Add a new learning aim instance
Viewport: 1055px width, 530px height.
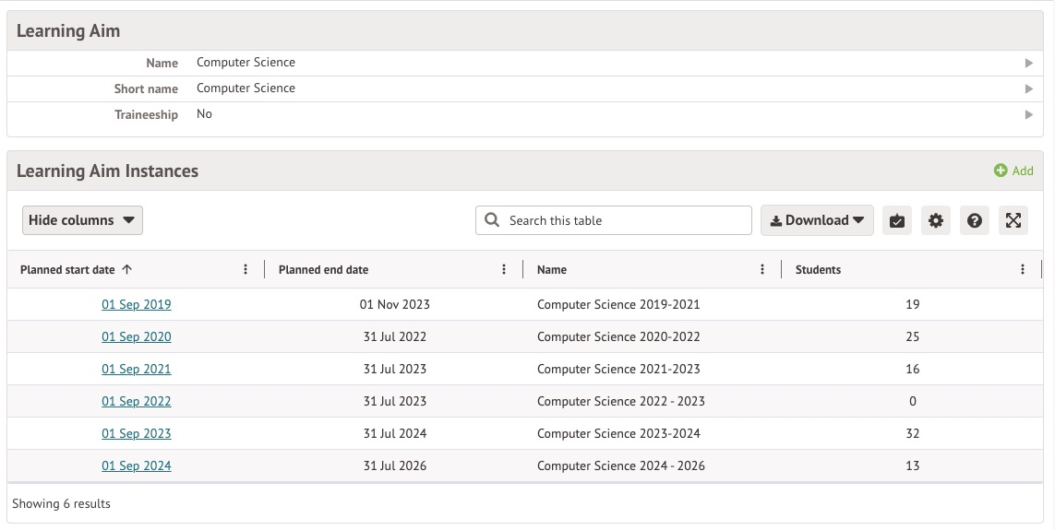pos(1013,171)
